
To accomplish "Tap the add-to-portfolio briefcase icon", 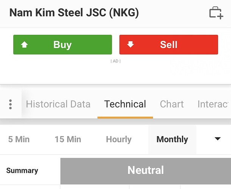I will (x=216, y=13).
